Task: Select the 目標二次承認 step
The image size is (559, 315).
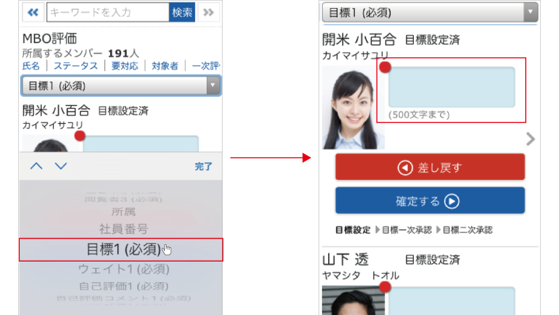Action: point(467,230)
